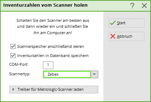Viewport: 151px width, 102px height.
Task: Click the empty gray panel below Abbruch
Action: point(127,71)
